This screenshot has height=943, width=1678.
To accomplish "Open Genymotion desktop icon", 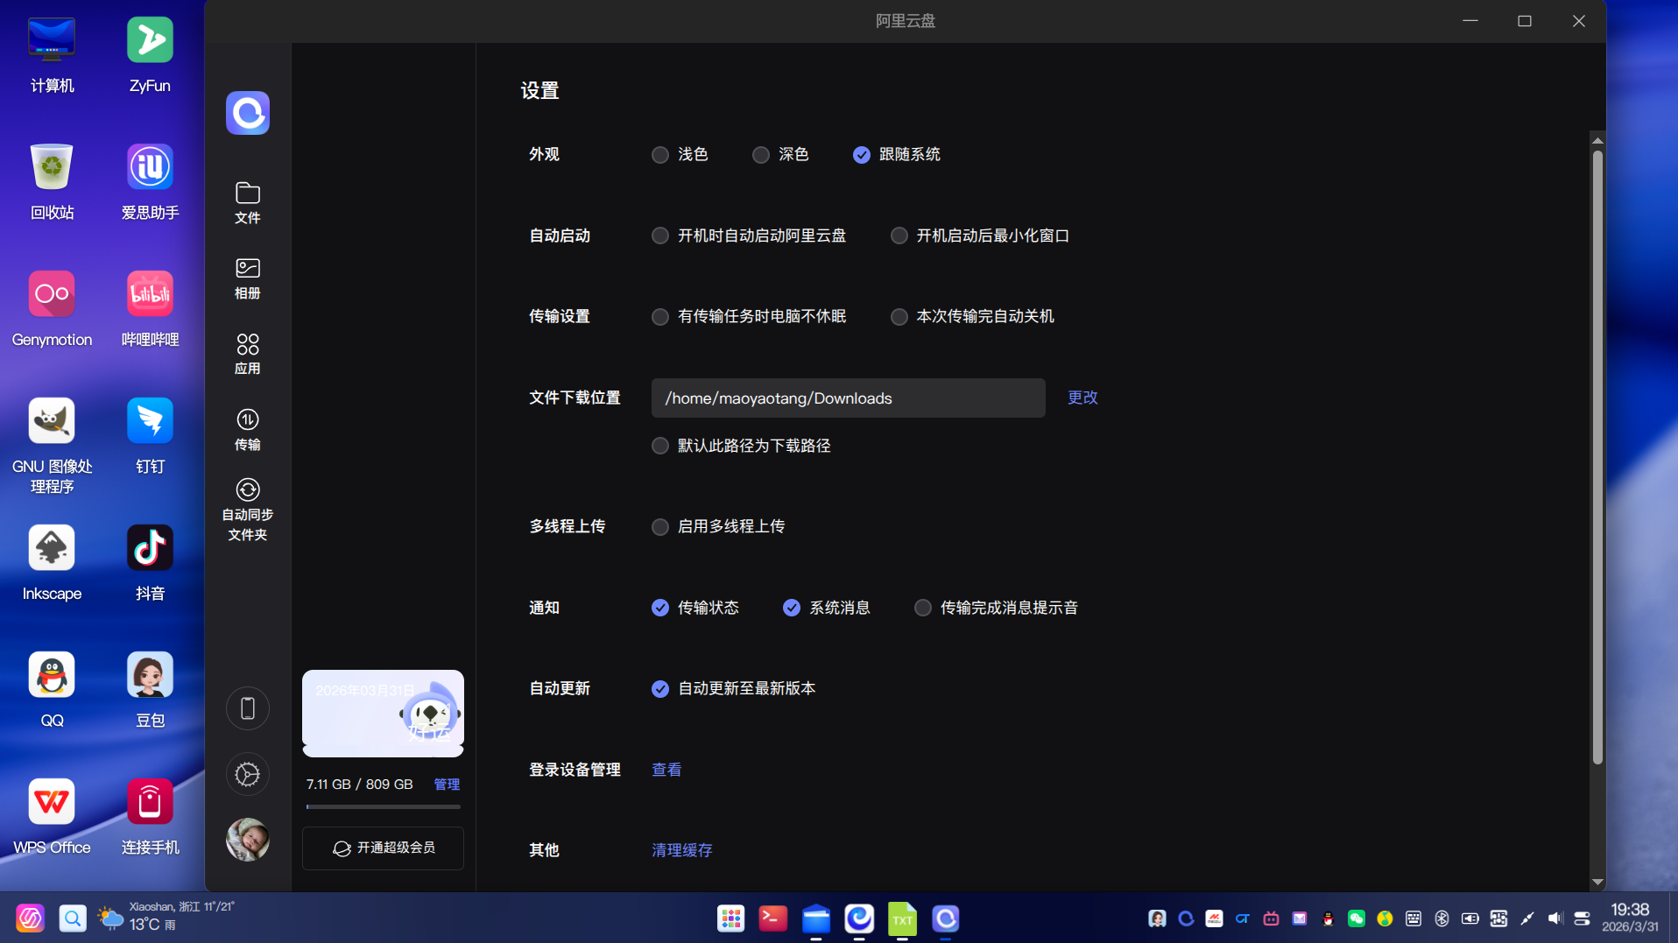I will (52, 308).
